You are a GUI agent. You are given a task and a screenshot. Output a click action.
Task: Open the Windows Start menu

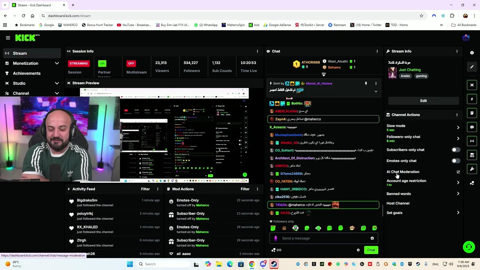point(130,264)
